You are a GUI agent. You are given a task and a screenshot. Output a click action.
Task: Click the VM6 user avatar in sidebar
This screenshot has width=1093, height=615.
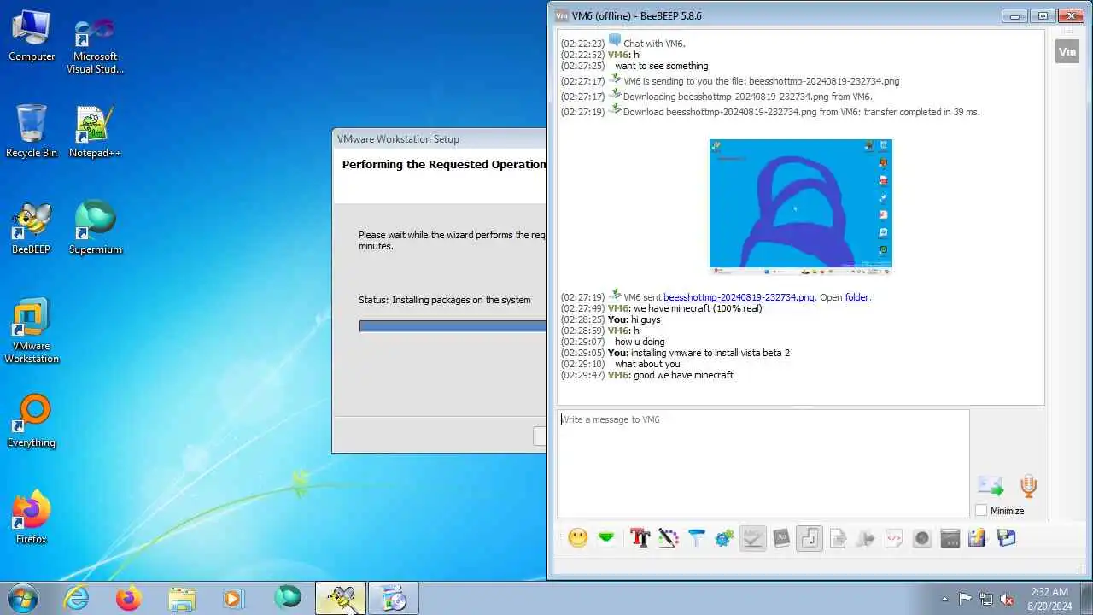(1067, 51)
